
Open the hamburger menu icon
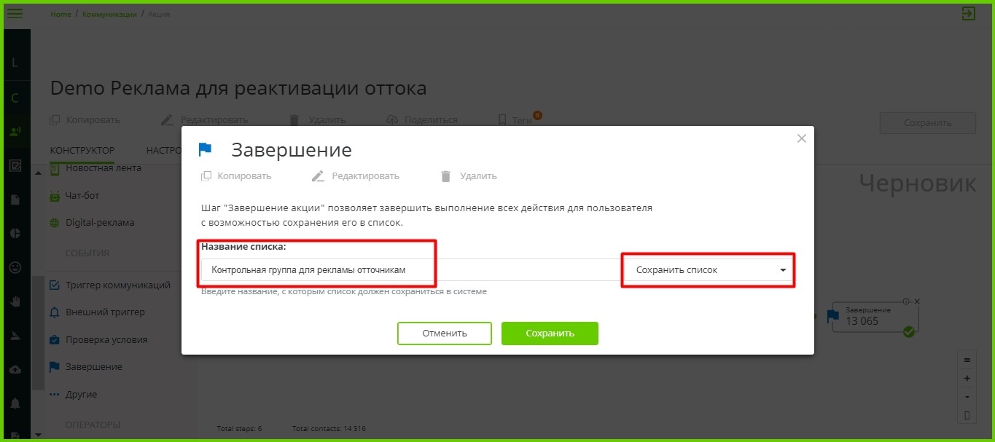pyautogui.click(x=15, y=13)
